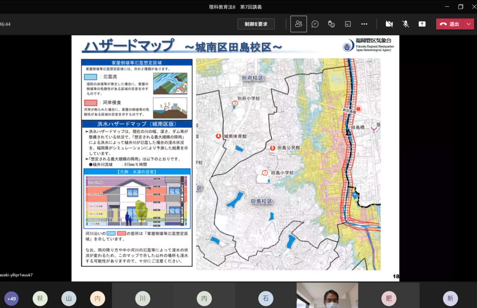Unmute the microphone
The width and height of the screenshot is (477, 308).
[x=405, y=24]
